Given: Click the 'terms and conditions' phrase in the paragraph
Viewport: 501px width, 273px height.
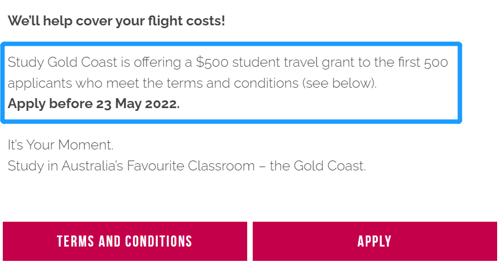Looking at the screenshot, I should pyautogui.click(x=232, y=83).
